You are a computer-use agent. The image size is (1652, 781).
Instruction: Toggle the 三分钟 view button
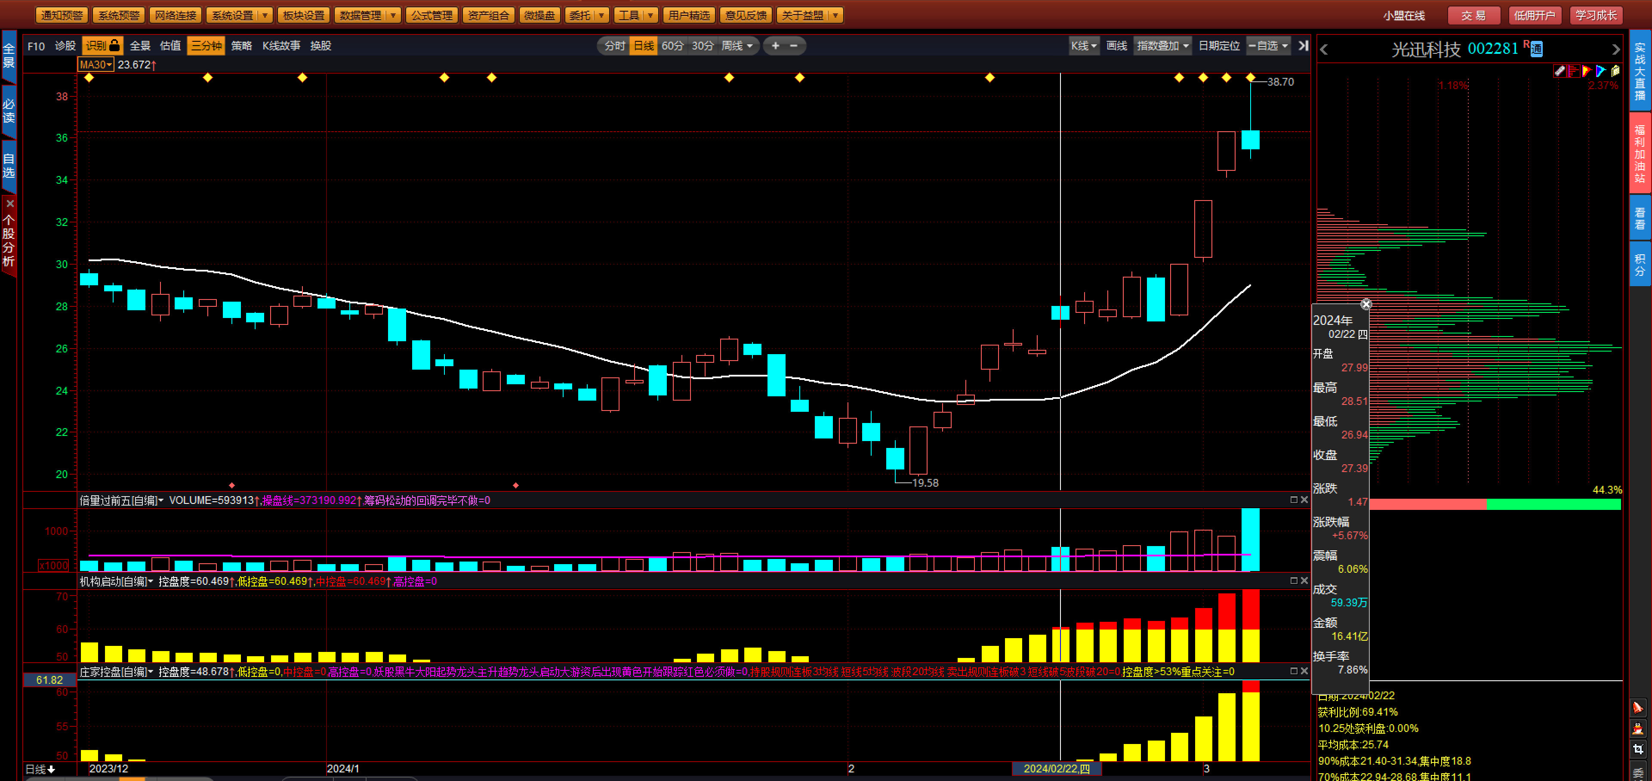click(206, 46)
